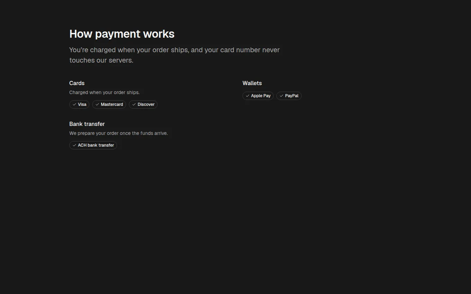This screenshot has width=471, height=294.
Task: Click the Discover card chip
Action: (x=143, y=104)
